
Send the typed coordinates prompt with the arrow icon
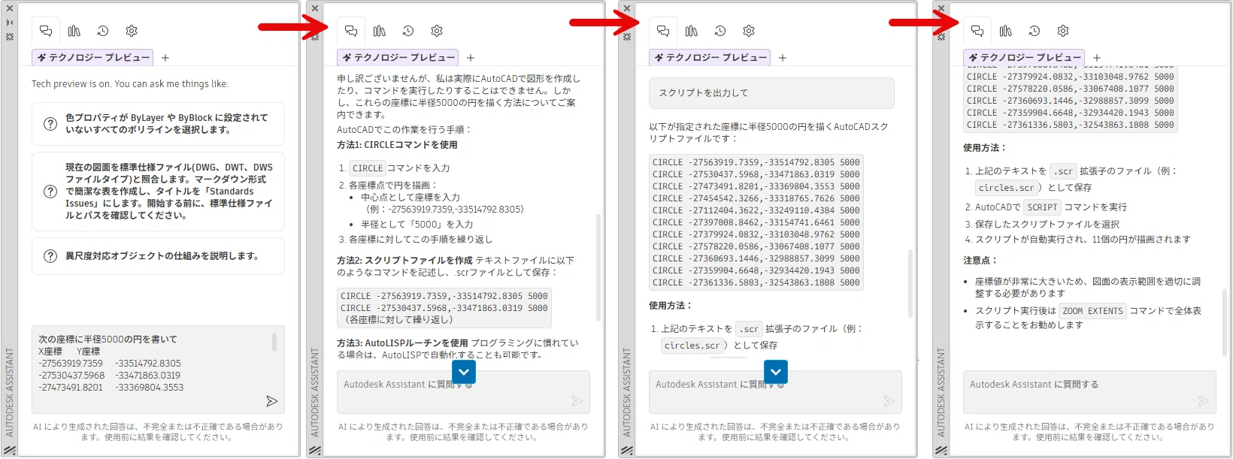(x=271, y=401)
